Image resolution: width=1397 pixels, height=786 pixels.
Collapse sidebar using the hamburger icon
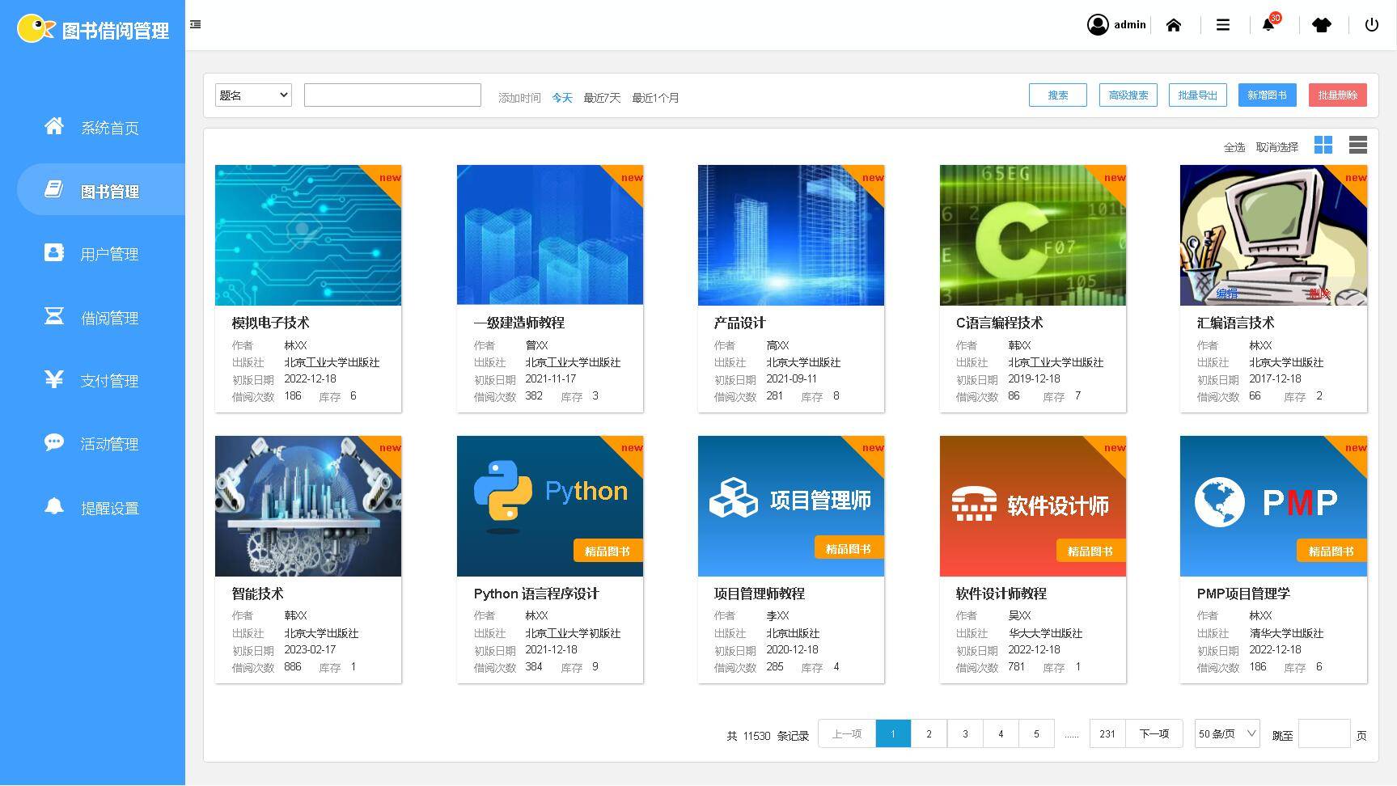coord(196,25)
